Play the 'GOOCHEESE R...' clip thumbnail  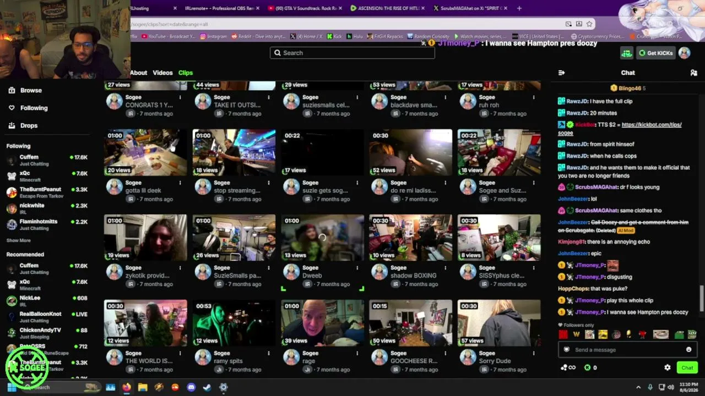pyautogui.click(x=410, y=323)
